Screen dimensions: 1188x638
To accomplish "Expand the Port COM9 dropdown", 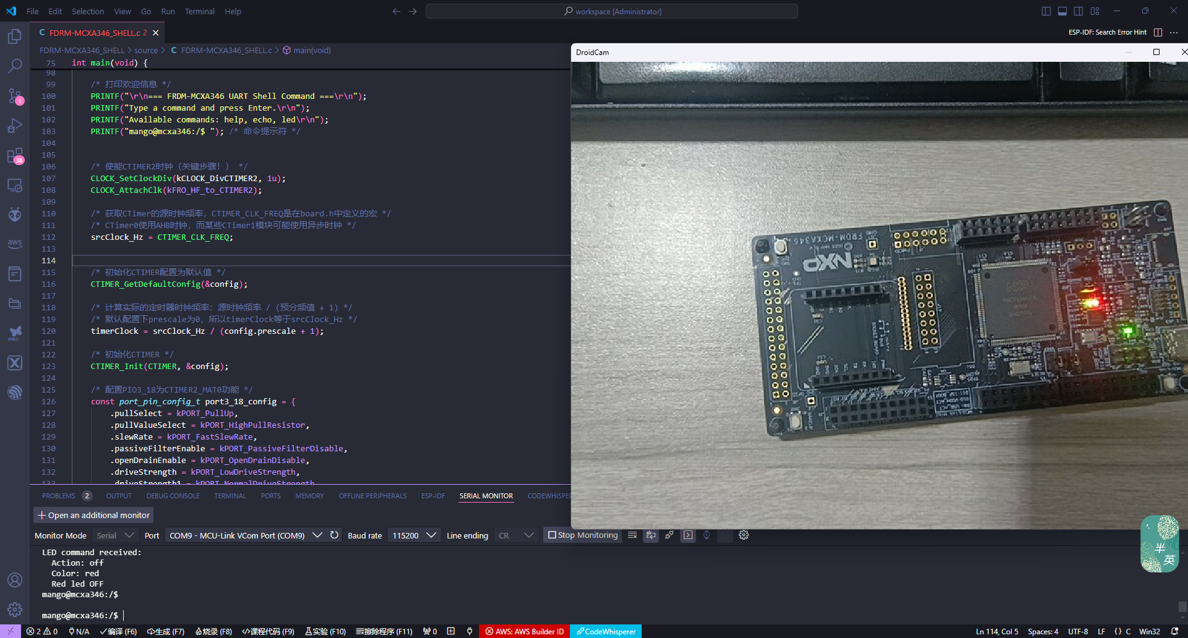I will pyautogui.click(x=317, y=535).
